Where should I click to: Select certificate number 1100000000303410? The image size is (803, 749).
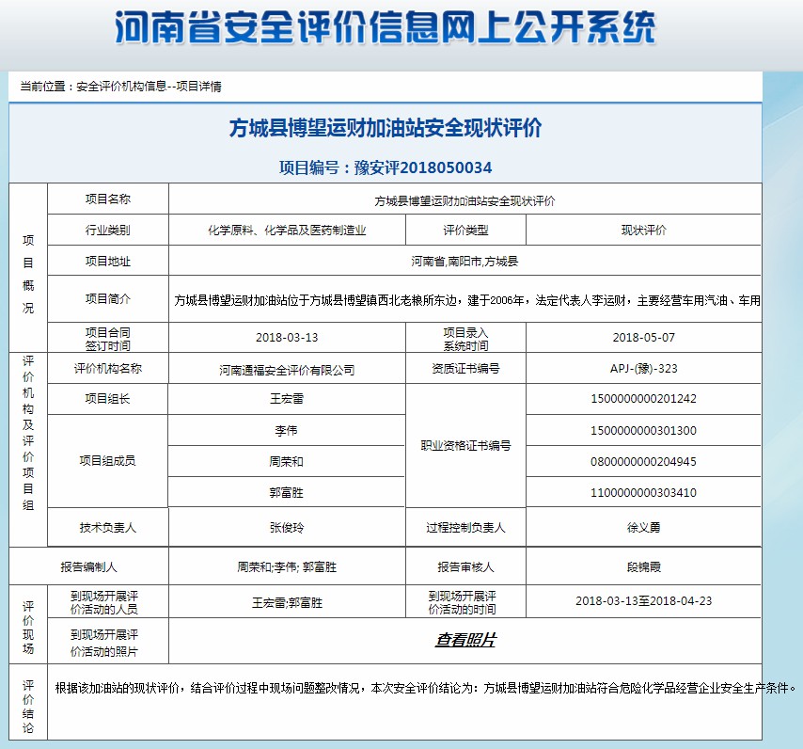[x=644, y=493]
